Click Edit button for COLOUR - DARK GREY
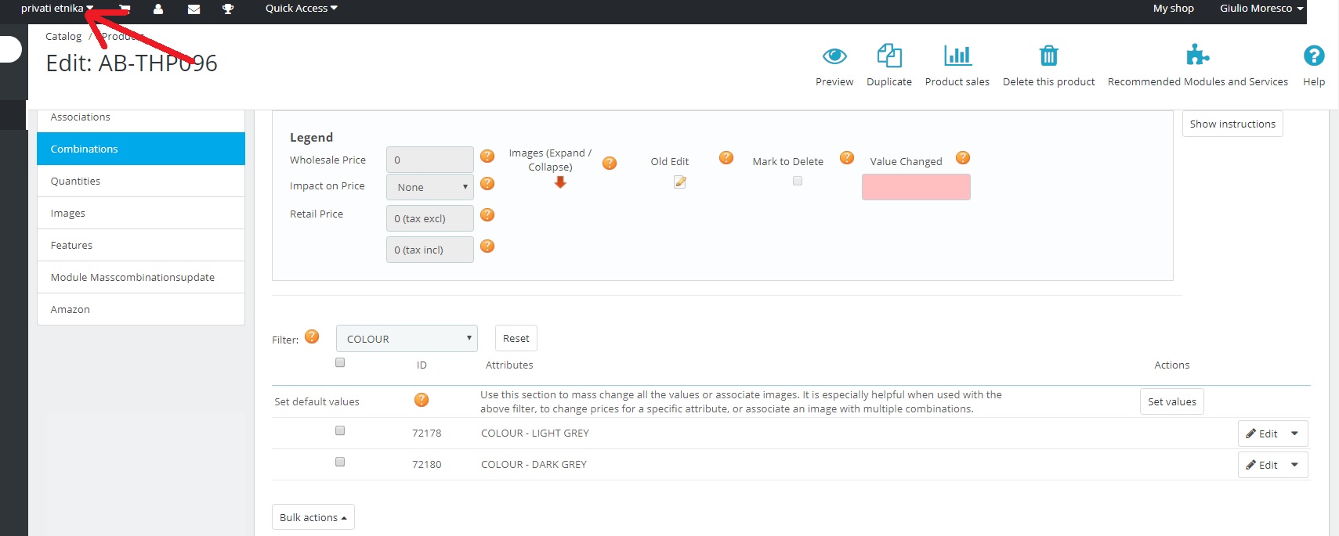Viewport: 1339px width, 536px height. (1261, 465)
